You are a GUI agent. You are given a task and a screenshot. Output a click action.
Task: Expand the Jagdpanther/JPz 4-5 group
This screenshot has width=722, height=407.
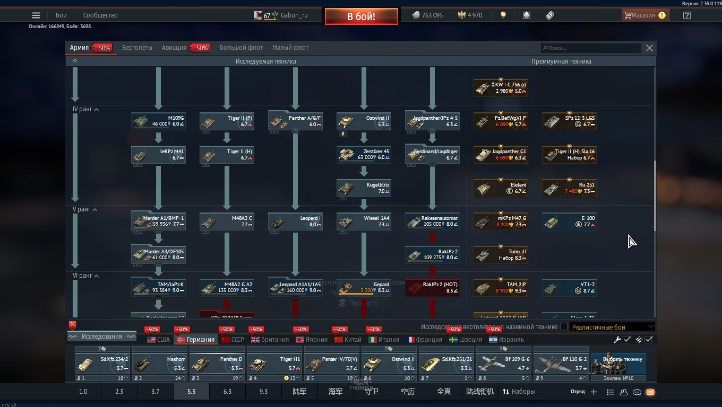[x=432, y=121]
